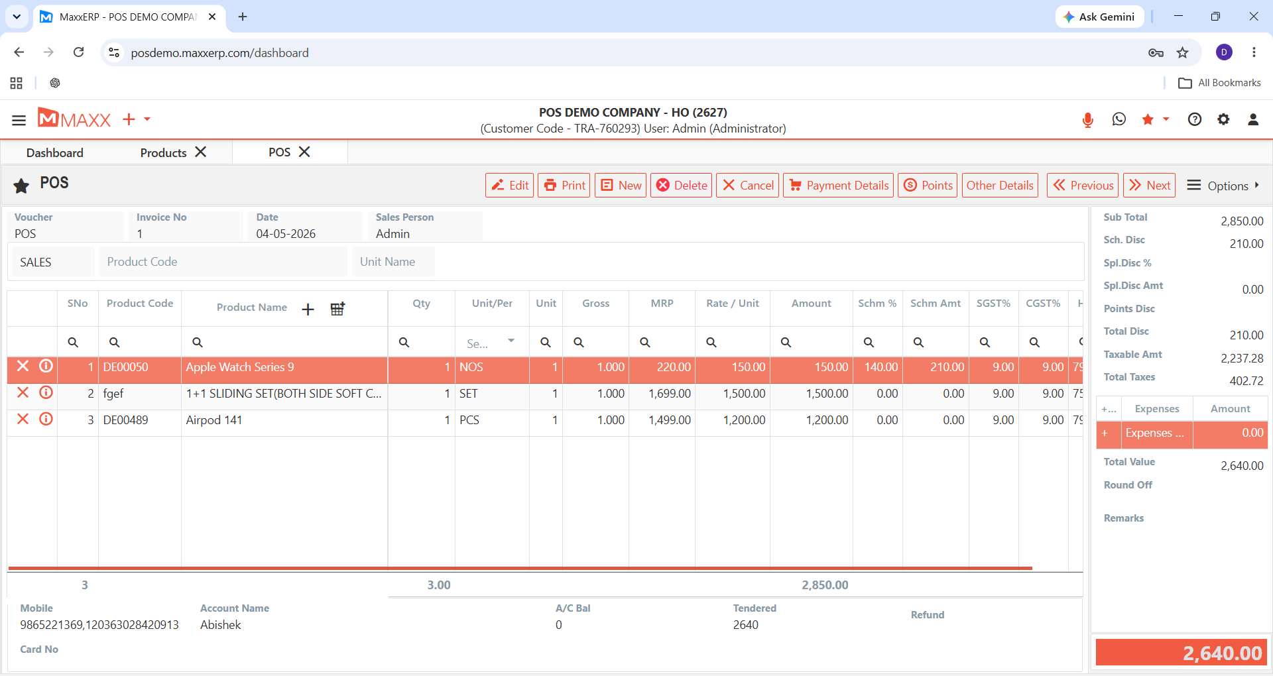1273x676 pixels.
Task: Remove the fgef row with red X
Action: click(x=23, y=392)
